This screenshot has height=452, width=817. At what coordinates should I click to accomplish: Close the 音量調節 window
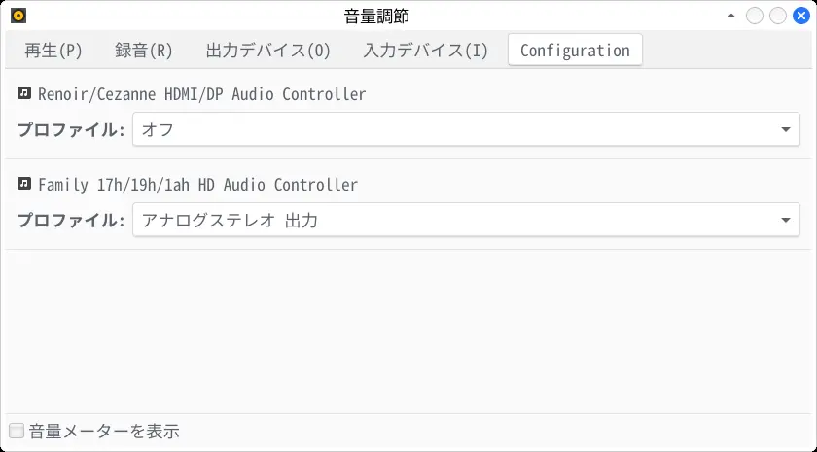(800, 16)
